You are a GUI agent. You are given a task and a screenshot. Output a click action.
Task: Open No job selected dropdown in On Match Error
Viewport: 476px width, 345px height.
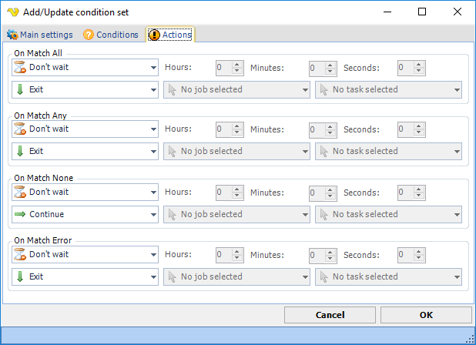click(x=236, y=276)
